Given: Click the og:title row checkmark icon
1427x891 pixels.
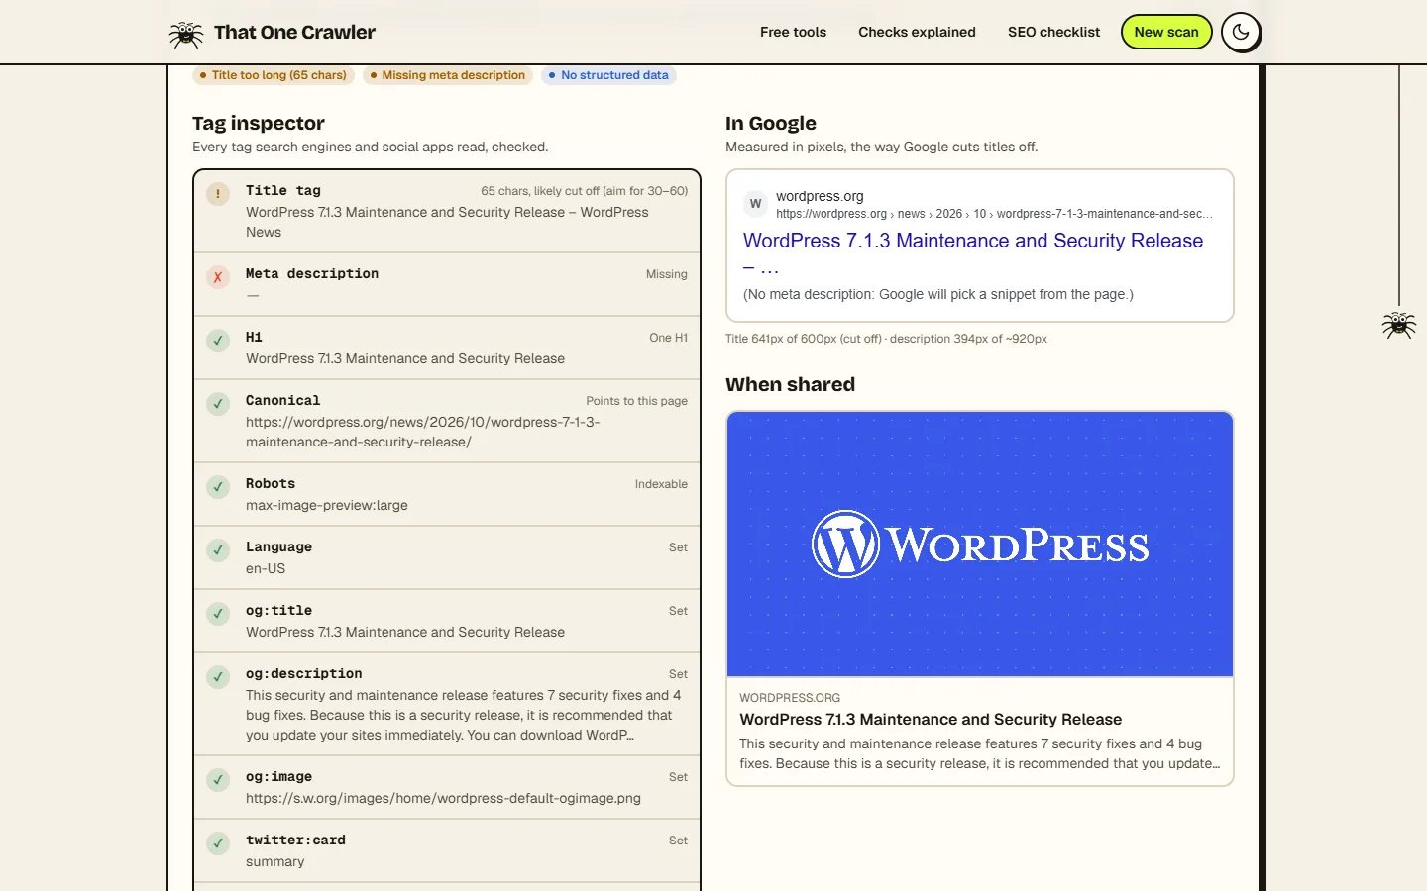Looking at the screenshot, I should 218,614.
